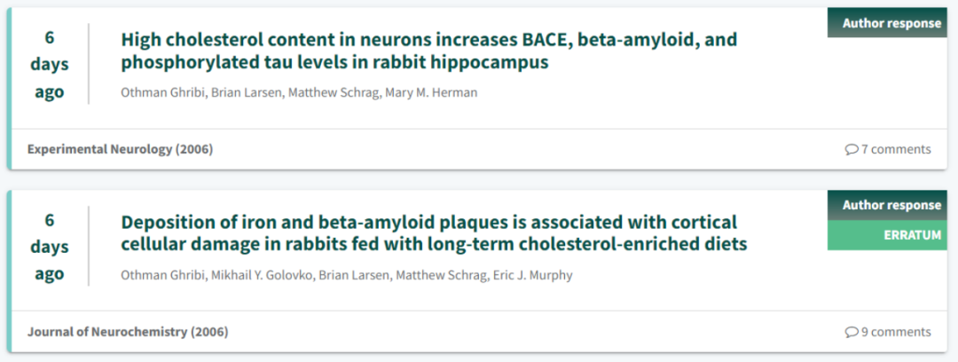Open the Deposition of iron and beta-amyloid article
958x362 pixels.
[x=434, y=233]
